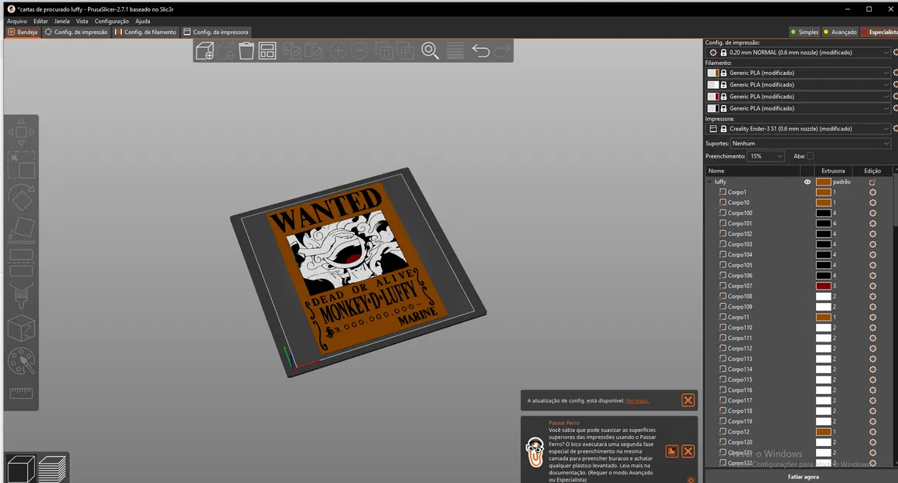This screenshot has width=898, height=483.
Task: Open Search with the magnifier icon
Action: 430,51
